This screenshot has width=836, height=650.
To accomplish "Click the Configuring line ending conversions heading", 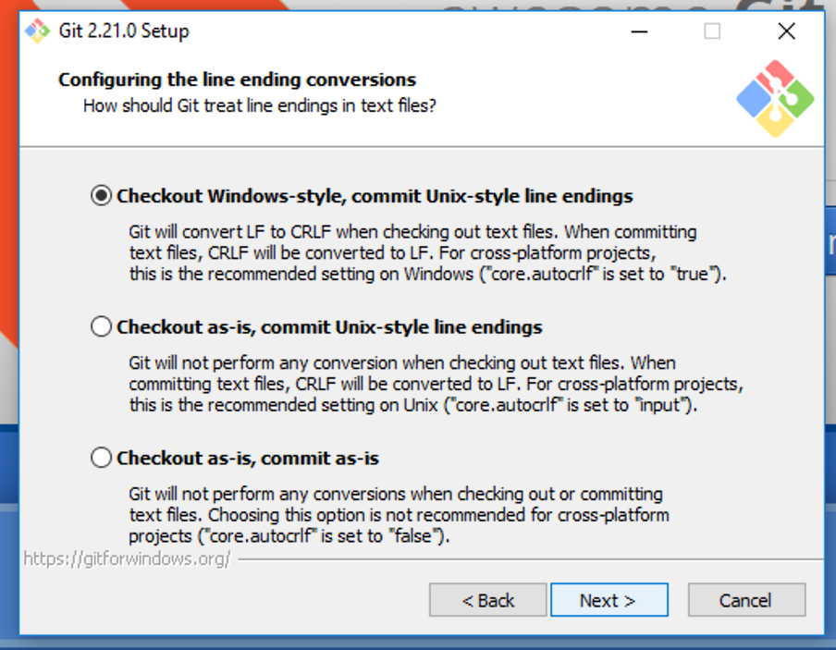I will [237, 80].
